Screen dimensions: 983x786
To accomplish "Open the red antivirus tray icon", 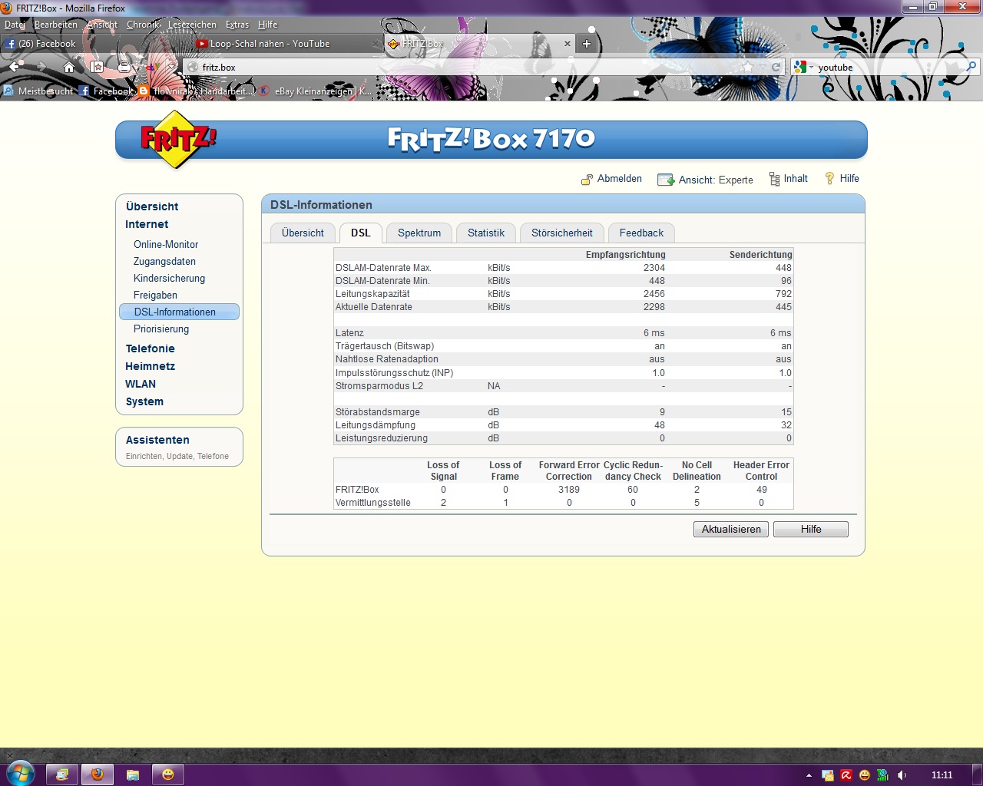I will (x=846, y=775).
